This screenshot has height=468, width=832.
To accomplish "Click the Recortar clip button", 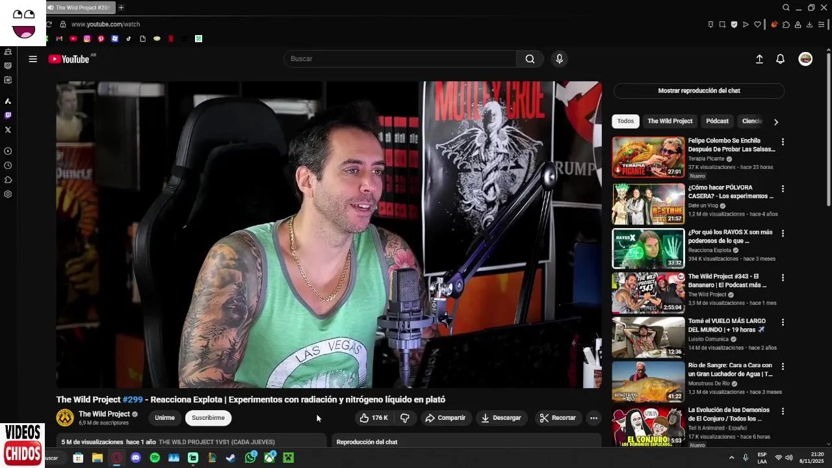I will click(x=558, y=418).
